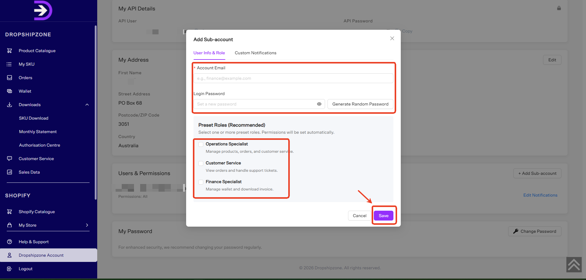Click the + Add Sub-account button
This screenshot has height=280, width=586.
537,173
